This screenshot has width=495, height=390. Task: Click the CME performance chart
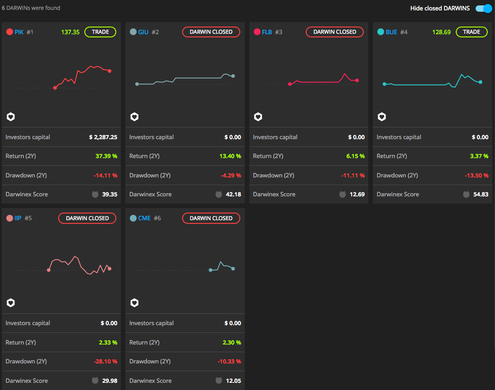tap(185, 267)
